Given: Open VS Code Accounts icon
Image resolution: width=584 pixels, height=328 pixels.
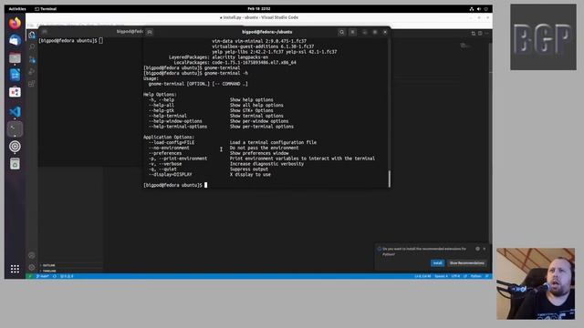Looking at the screenshot, I should tap(32, 255).
